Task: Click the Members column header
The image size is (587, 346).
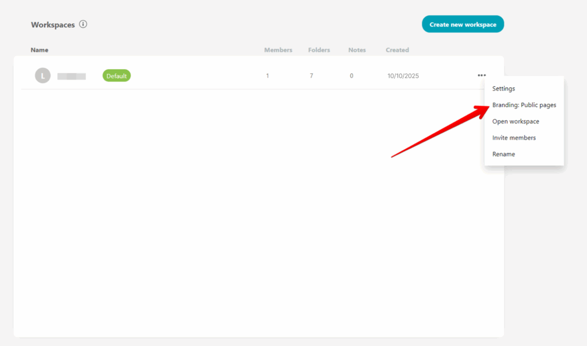Action: coord(278,50)
